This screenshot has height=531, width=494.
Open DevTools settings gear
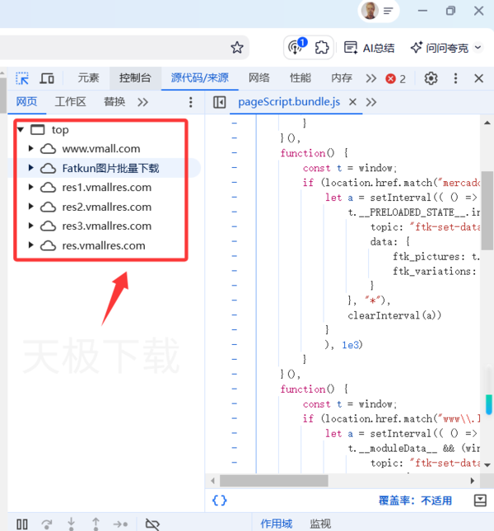click(431, 78)
